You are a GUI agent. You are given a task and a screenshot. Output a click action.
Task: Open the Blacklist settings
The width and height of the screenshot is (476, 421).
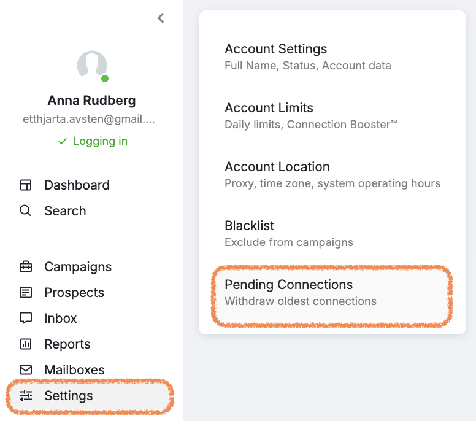tap(249, 226)
